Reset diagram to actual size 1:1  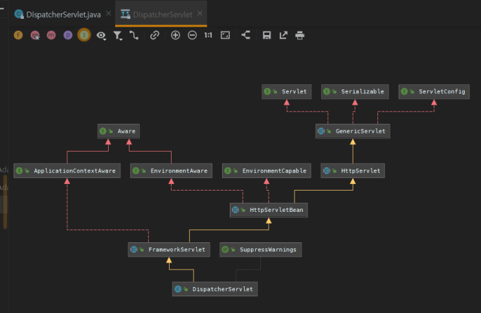[208, 36]
